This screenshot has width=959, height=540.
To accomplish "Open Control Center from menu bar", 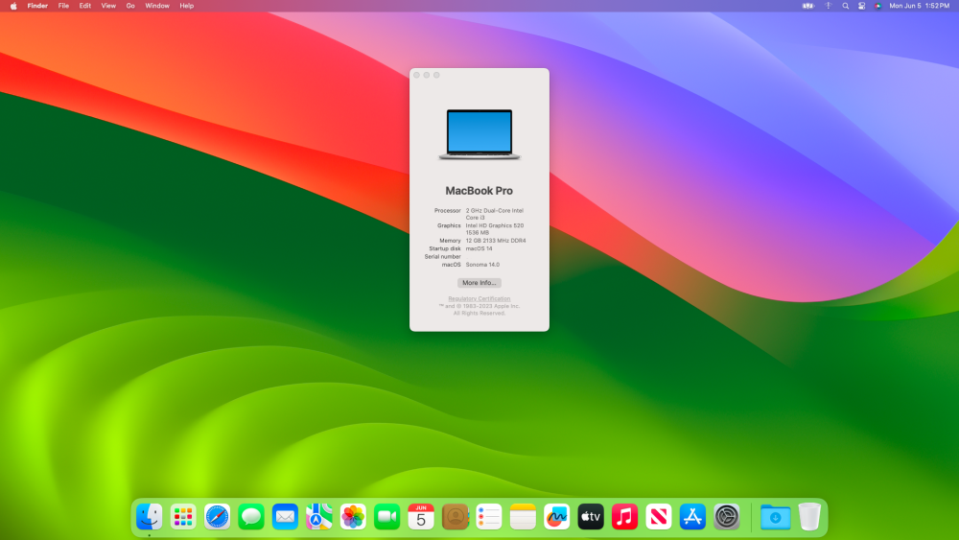I will 862,6.
